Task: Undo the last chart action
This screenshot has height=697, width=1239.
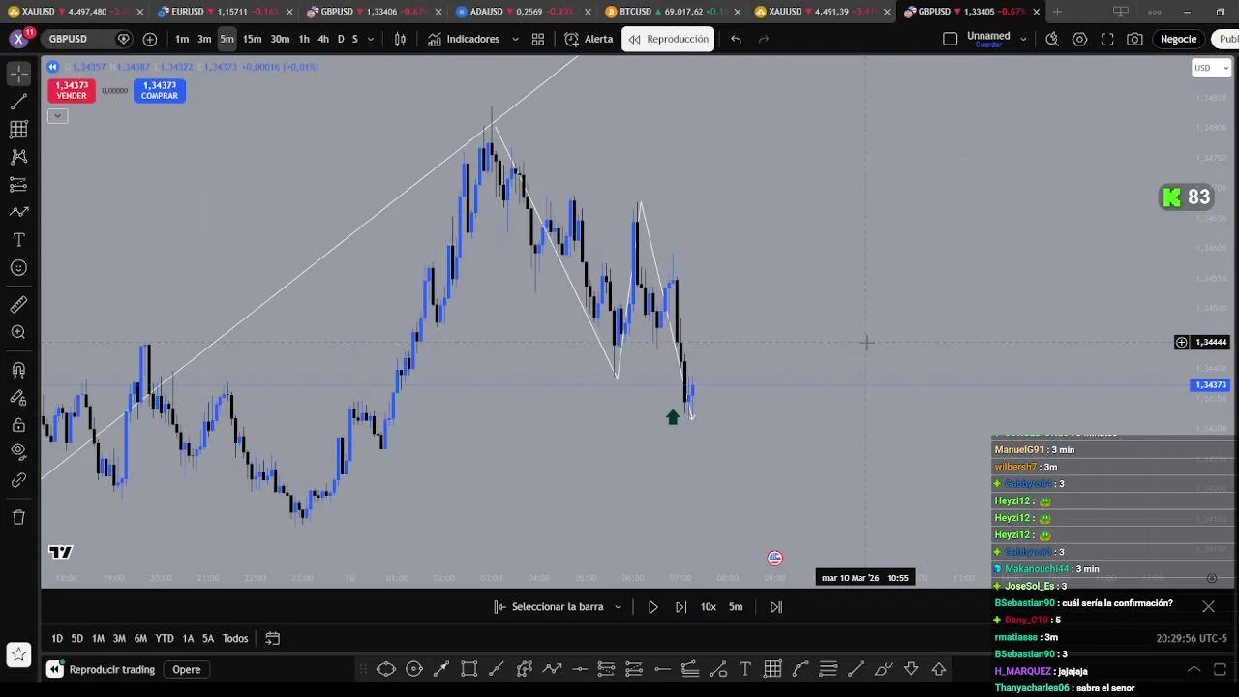Action: click(x=737, y=39)
